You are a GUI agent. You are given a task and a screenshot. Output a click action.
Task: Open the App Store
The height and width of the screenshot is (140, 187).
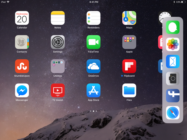[93, 90]
